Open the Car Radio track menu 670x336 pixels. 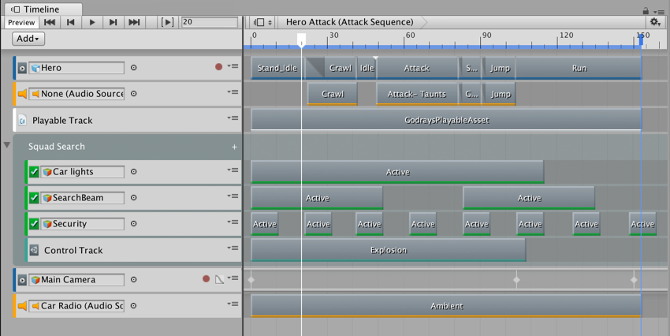click(233, 304)
